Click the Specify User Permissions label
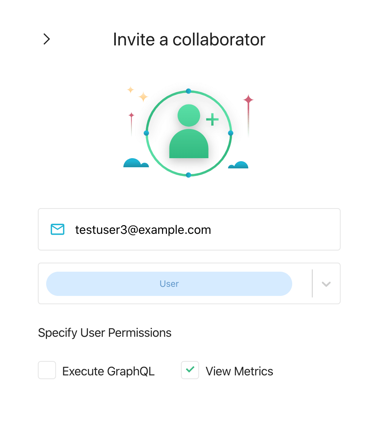This screenshot has width=380, height=445. (x=105, y=333)
